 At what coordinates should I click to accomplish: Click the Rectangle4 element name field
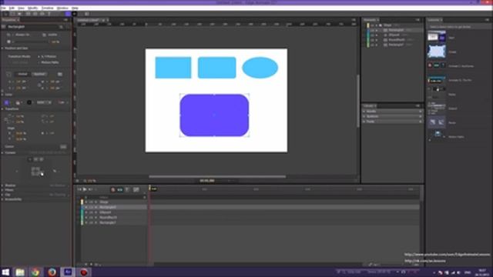point(32,27)
